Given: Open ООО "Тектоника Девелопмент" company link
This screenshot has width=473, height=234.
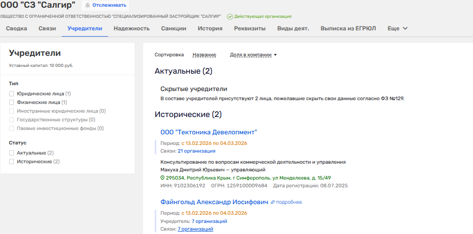Looking at the screenshot, I should (208, 132).
